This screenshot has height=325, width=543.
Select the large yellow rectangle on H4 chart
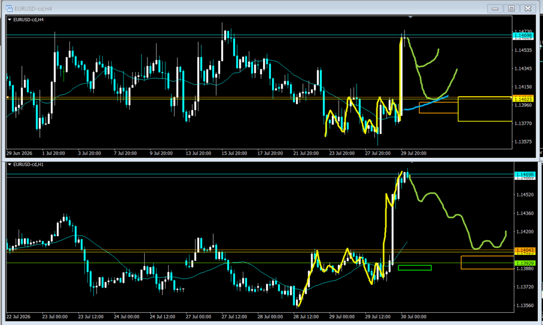click(485, 109)
